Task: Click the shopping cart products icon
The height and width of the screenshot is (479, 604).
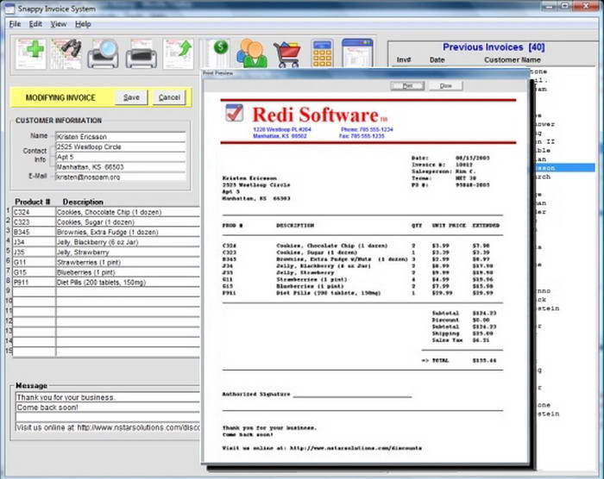Action: 287,53
